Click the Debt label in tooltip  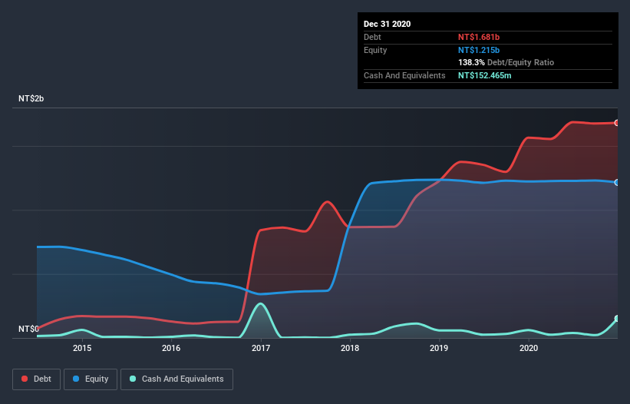(372, 37)
